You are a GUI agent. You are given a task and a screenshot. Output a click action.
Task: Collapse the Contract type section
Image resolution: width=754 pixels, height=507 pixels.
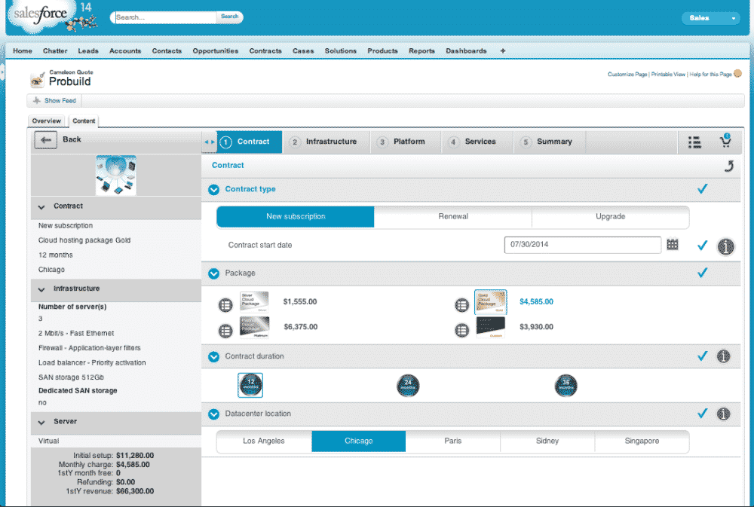(x=213, y=190)
